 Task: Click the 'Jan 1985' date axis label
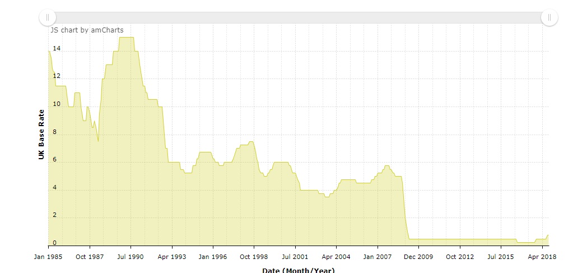tap(48, 257)
